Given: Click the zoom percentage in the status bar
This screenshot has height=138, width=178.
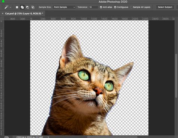Looking at the screenshot, I should click(6, 137).
